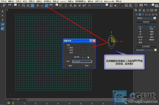Image resolution: width=159 pixels, height=105 pixels.
Task: Cancel clone with 取消 button
Action: tap(87, 66)
